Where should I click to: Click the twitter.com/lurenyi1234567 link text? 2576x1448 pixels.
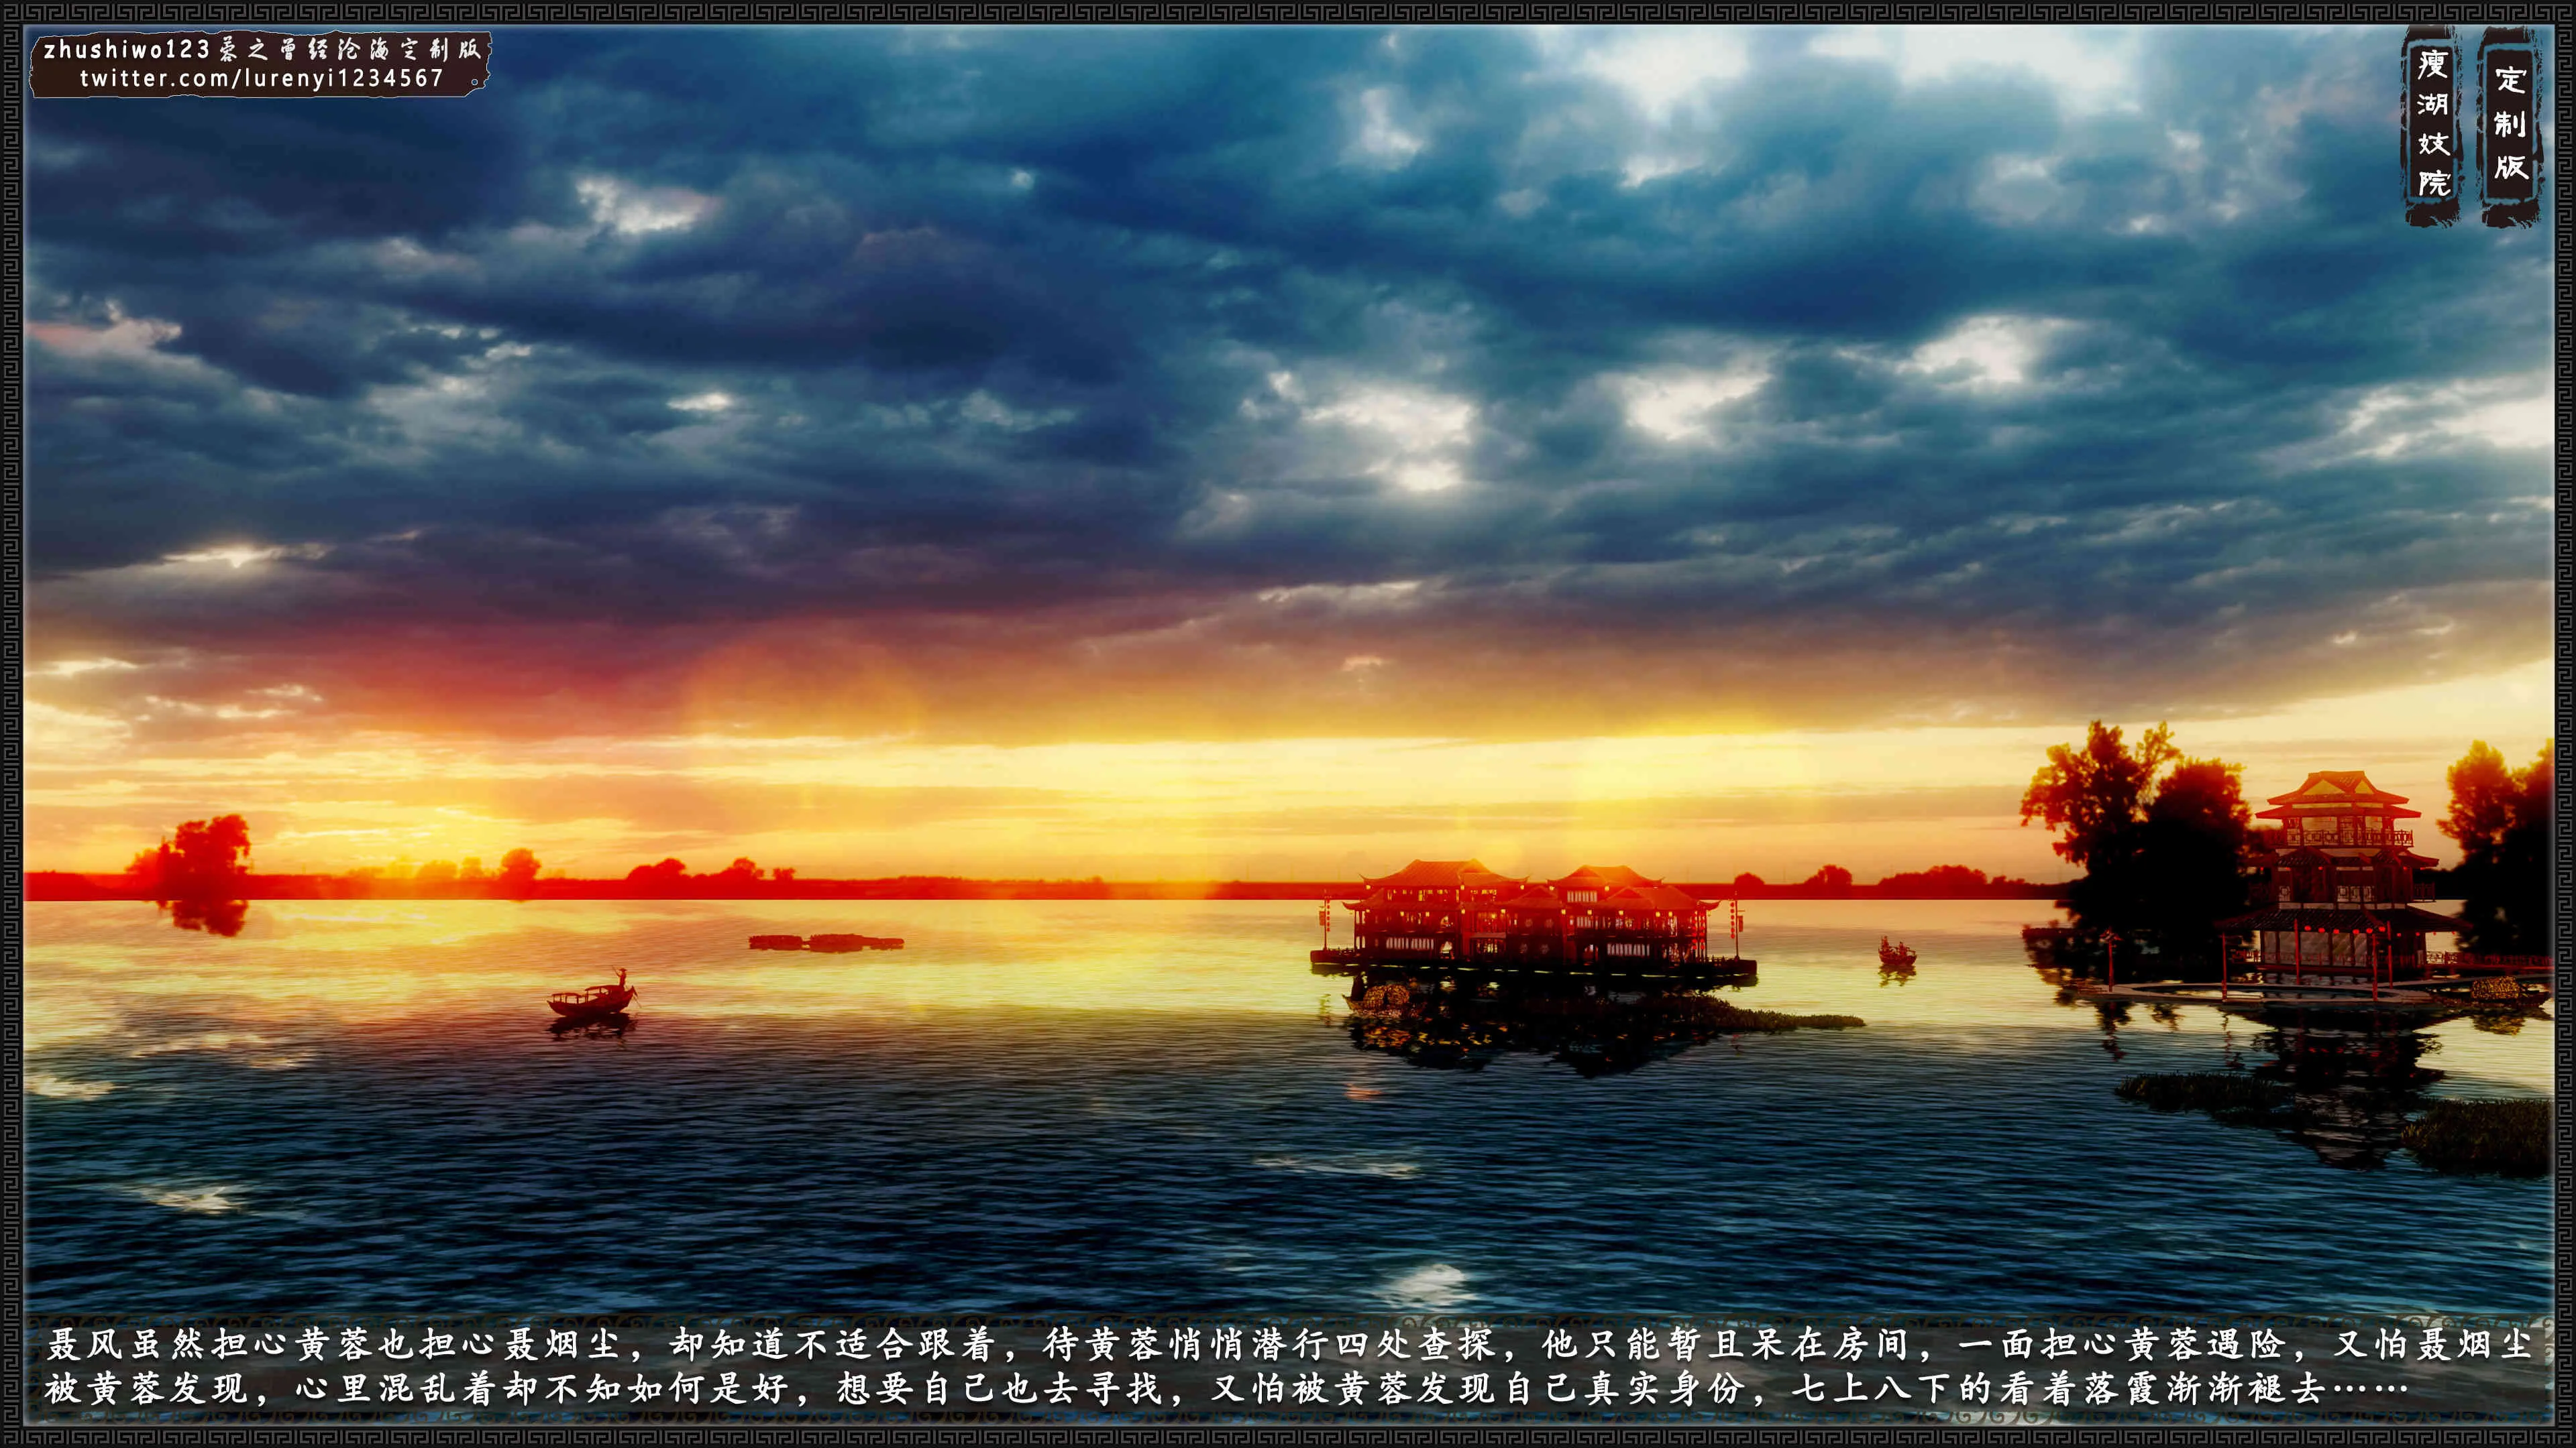[261, 79]
